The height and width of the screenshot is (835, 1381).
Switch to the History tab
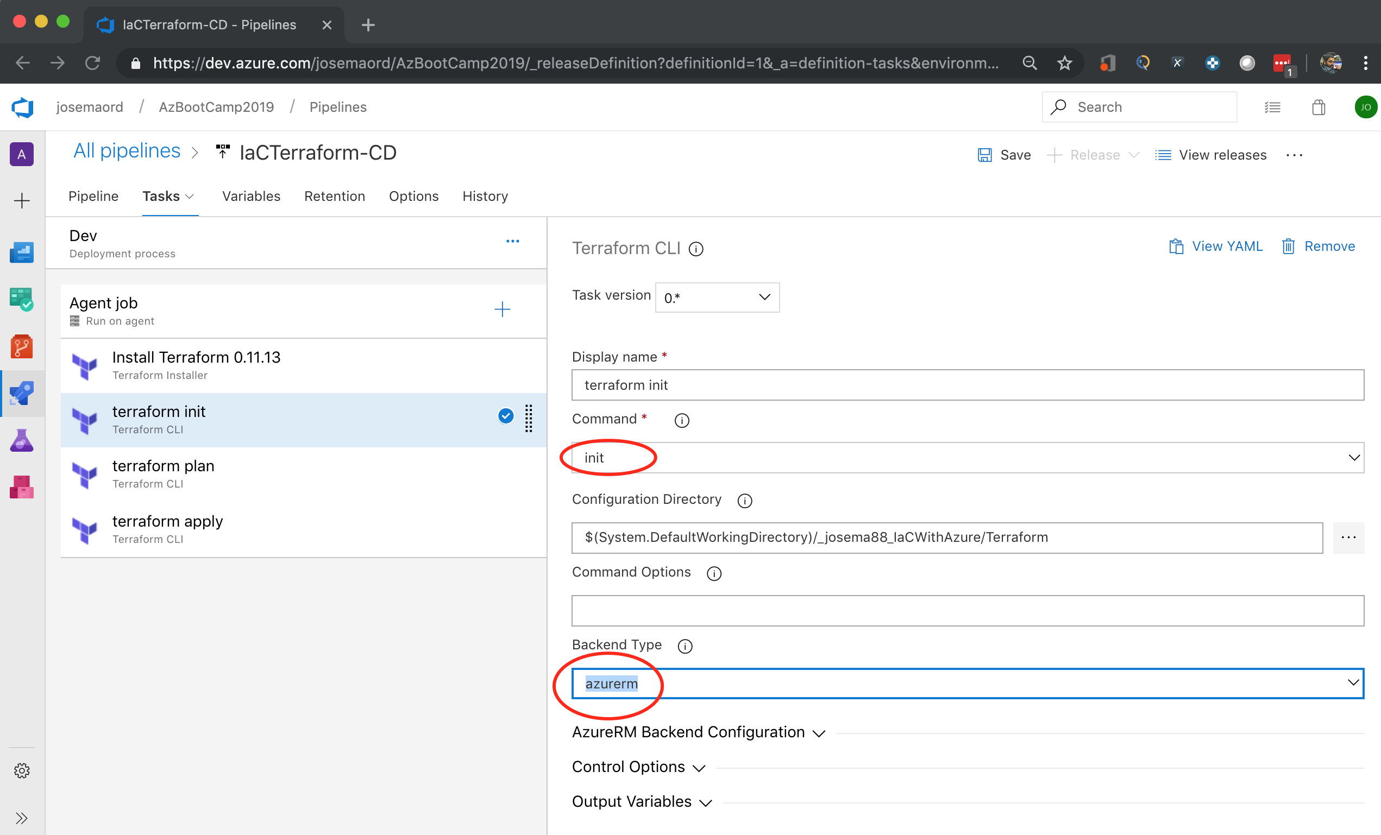click(x=485, y=196)
